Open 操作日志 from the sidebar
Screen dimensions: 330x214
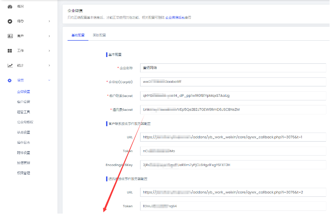pyautogui.click(x=24, y=143)
